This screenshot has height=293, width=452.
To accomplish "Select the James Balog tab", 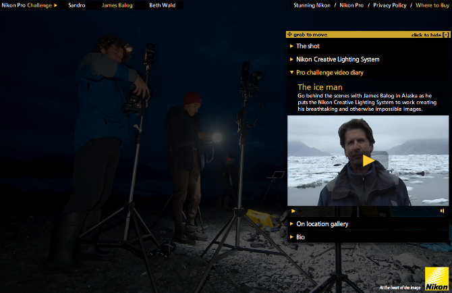I will (117, 5).
